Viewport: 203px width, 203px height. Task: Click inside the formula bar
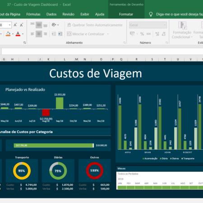coord(102,51)
